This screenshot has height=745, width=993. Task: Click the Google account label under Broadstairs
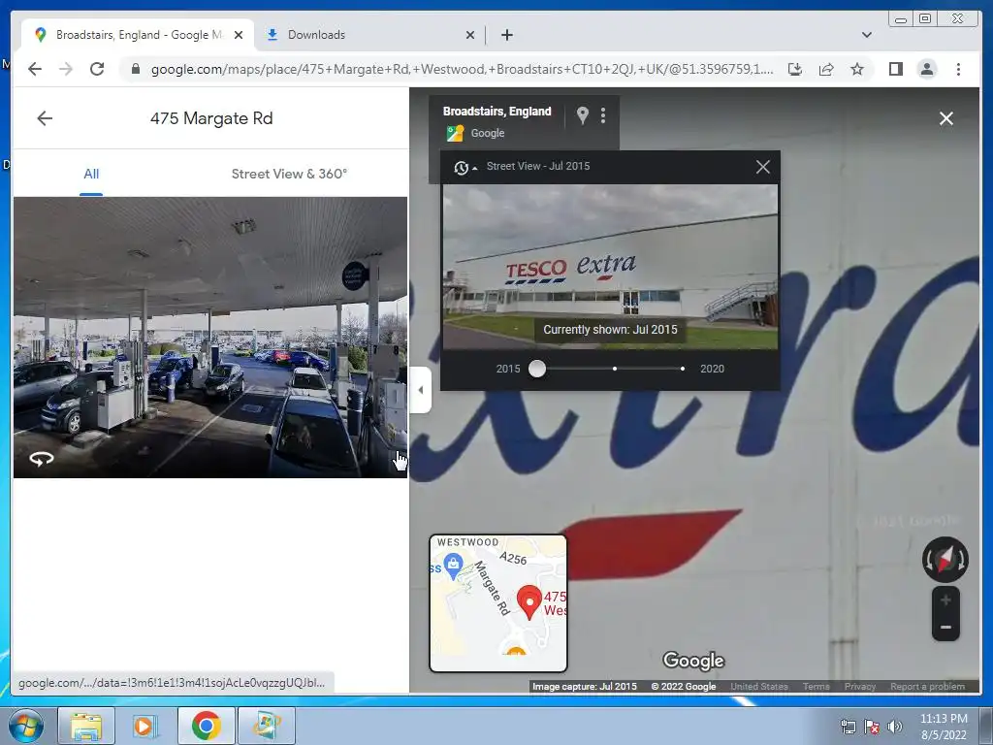tap(487, 133)
